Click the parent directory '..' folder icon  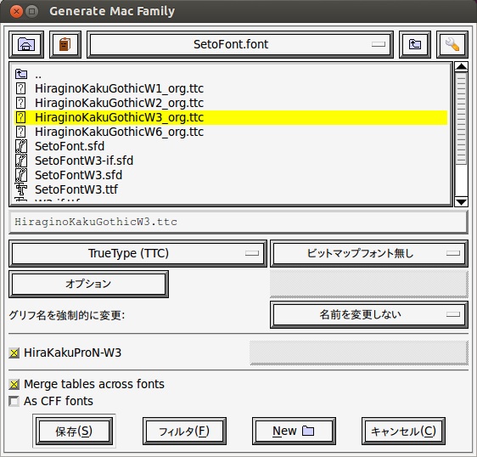point(21,74)
